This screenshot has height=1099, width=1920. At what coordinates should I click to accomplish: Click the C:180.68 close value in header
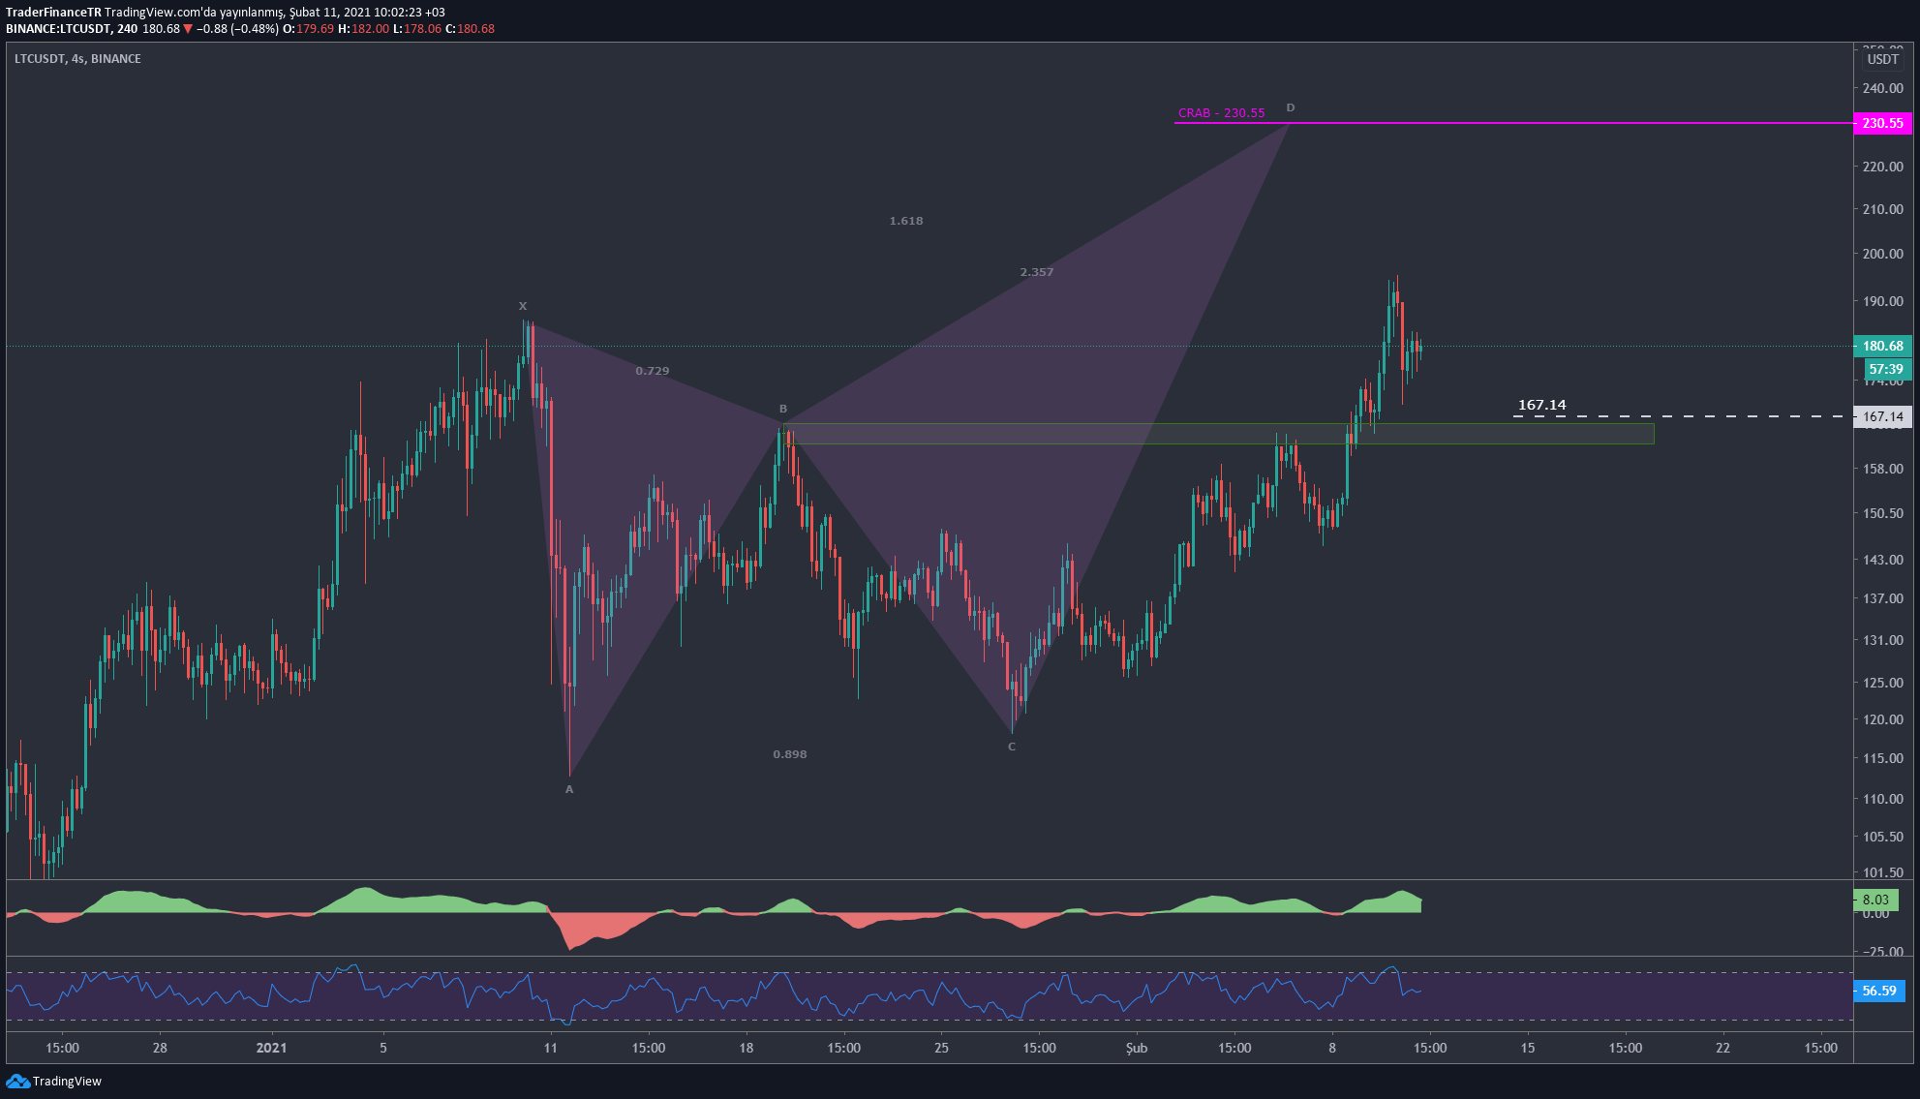pos(470,29)
